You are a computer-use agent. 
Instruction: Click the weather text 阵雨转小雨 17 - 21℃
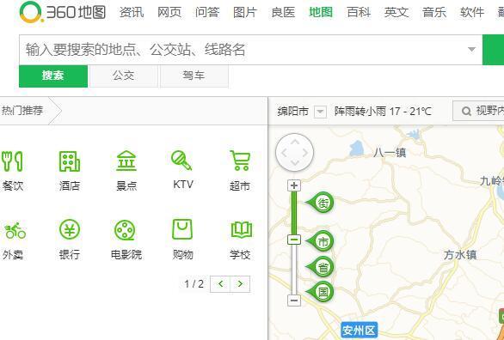pyautogui.click(x=383, y=112)
